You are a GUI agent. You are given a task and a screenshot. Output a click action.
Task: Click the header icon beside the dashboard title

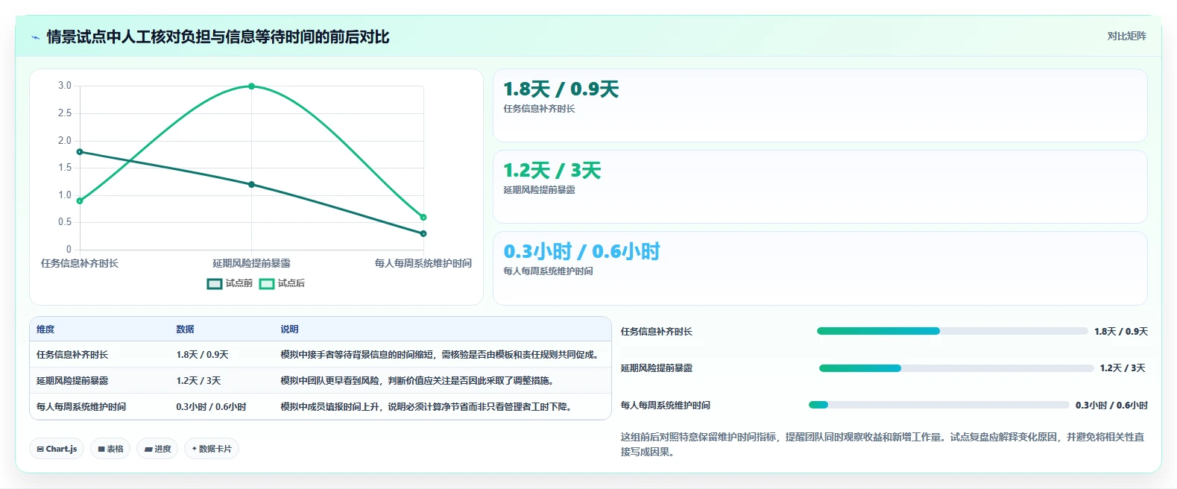35,37
